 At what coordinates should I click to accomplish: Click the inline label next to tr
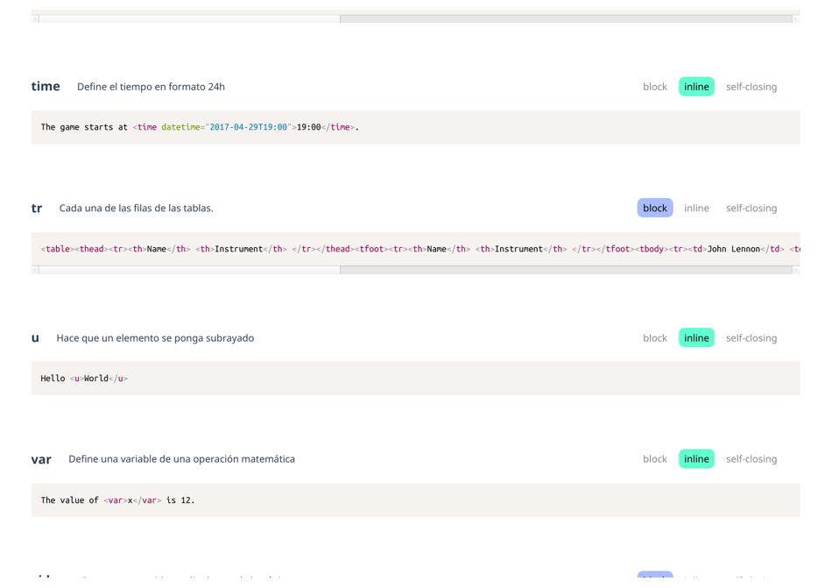point(696,208)
